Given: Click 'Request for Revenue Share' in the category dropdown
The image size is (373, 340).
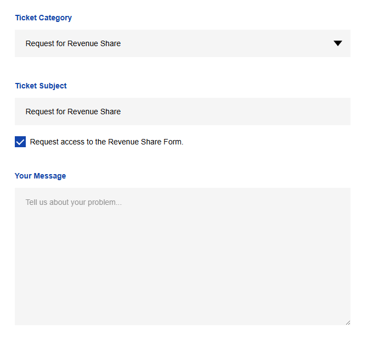Looking at the screenshot, I should tap(73, 43).
